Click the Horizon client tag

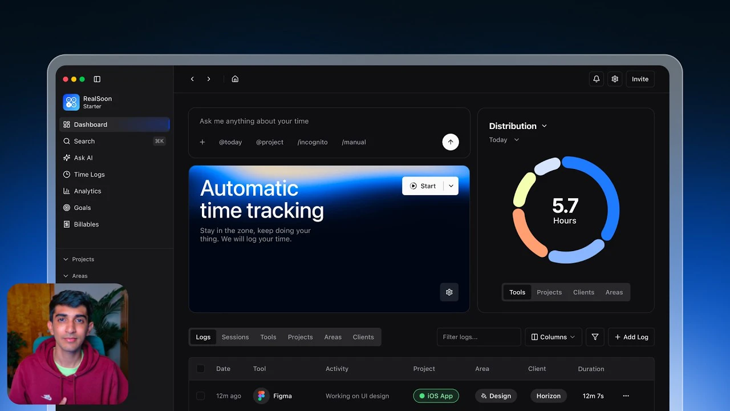coord(549,396)
